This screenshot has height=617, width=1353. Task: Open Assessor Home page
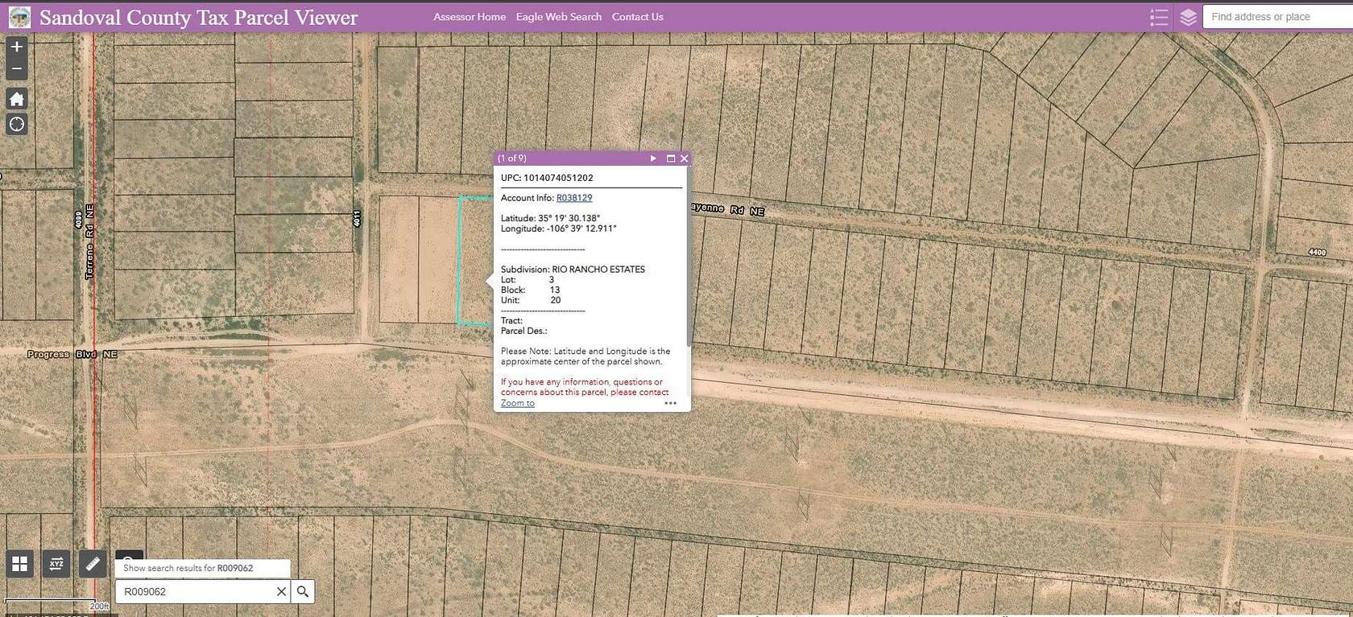(x=470, y=17)
